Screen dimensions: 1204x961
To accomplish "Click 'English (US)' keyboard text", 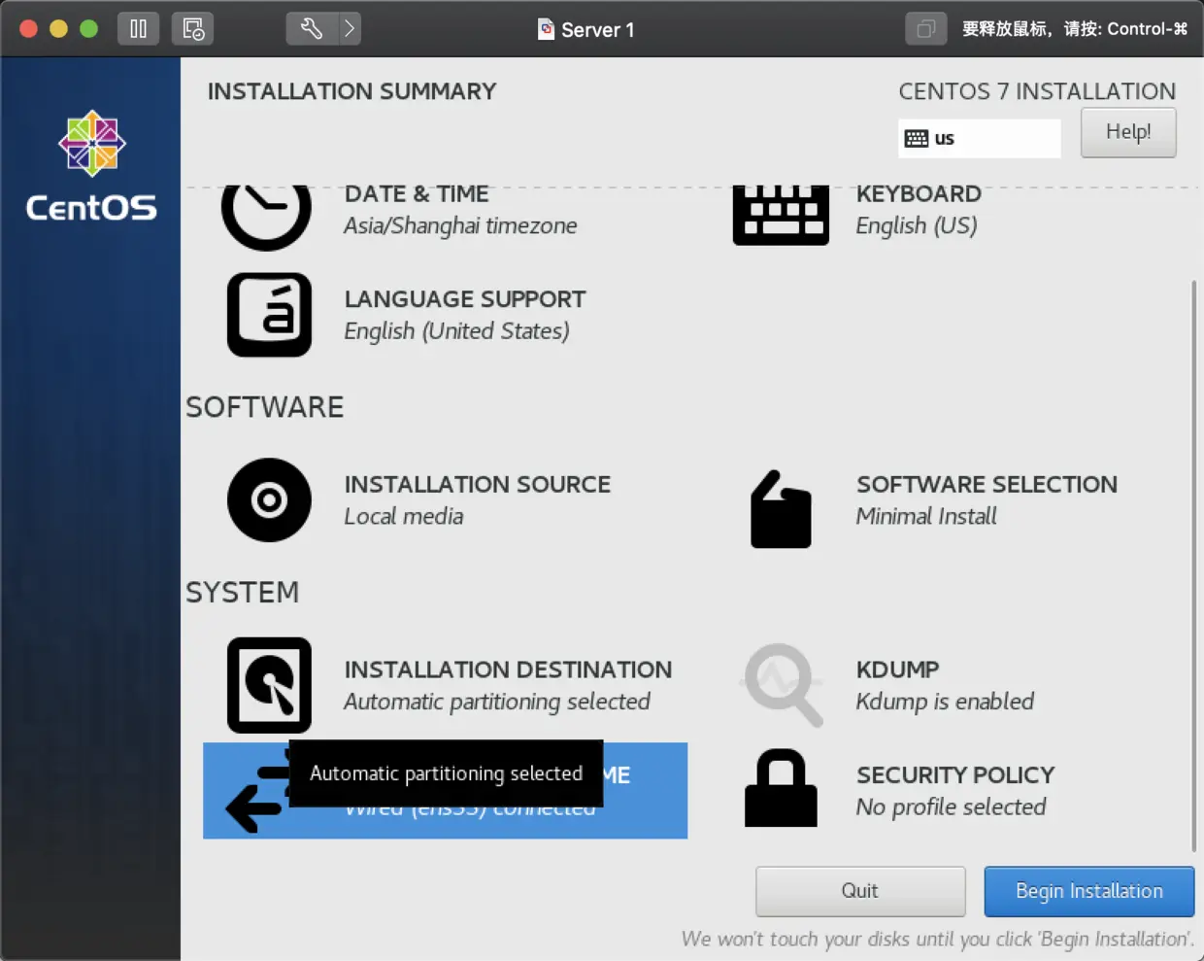I will pos(917,225).
